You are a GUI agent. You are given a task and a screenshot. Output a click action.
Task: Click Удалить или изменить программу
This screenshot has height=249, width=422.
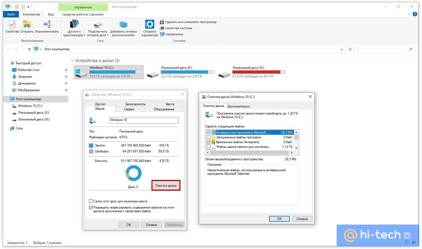(188, 22)
